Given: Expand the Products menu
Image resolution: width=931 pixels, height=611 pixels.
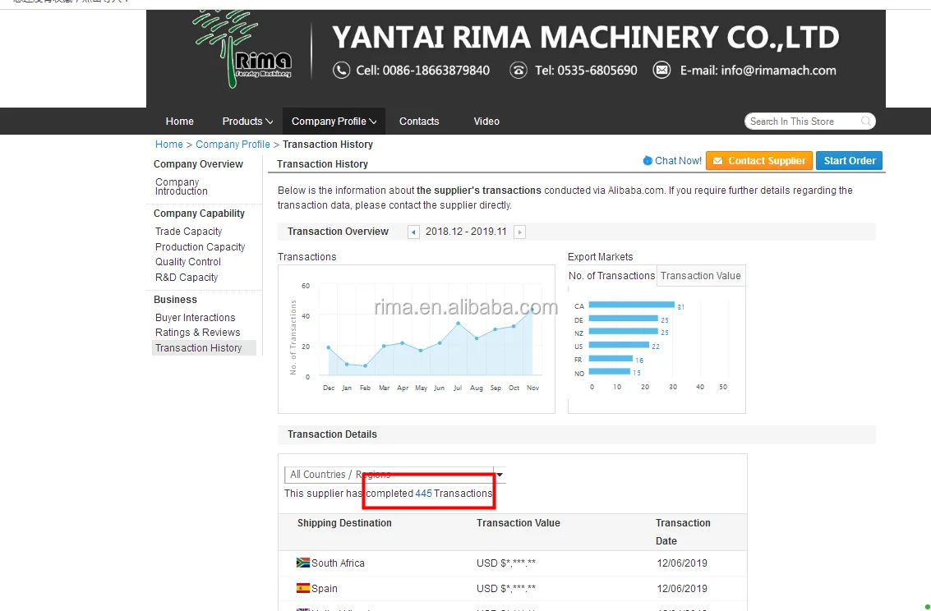Looking at the screenshot, I should tap(247, 122).
